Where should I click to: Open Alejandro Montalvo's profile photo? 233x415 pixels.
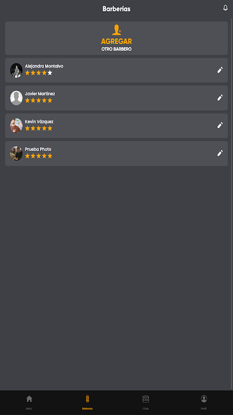17,71
